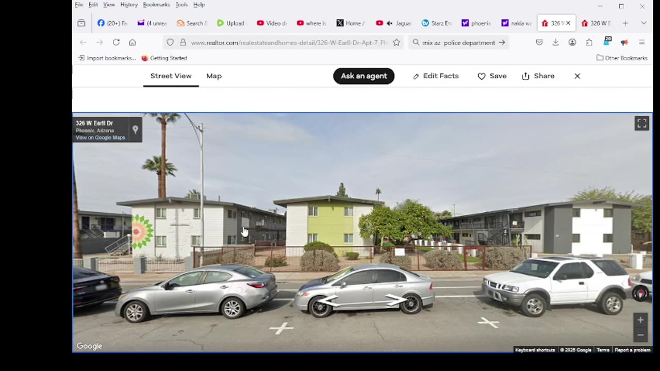Click the Street View compass control
The image size is (660, 371).
coord(640,293)
